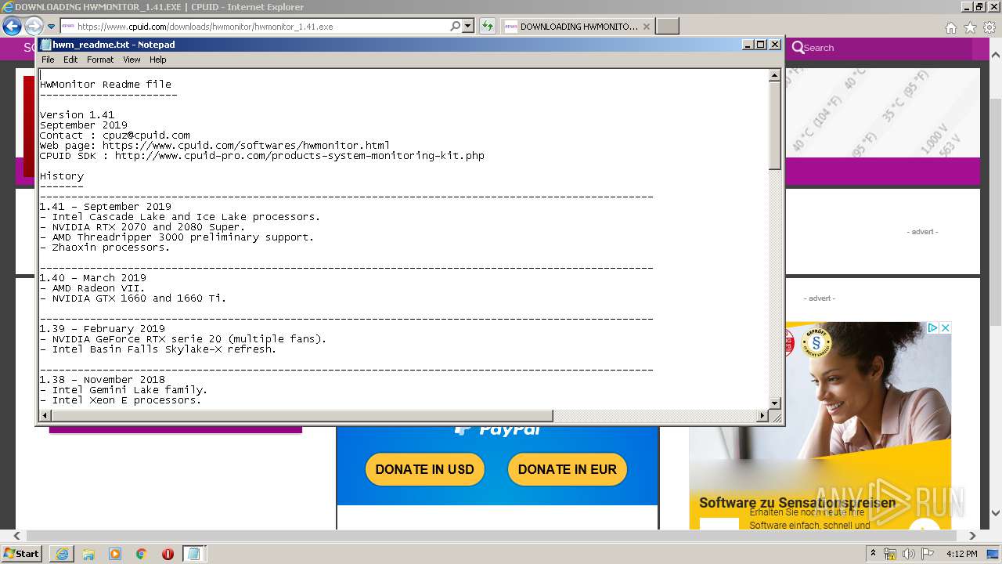Viewport: 1002px width, 564px height.
Task: Click browser horizontal scroll right arrow
Action: pos(972,536)
